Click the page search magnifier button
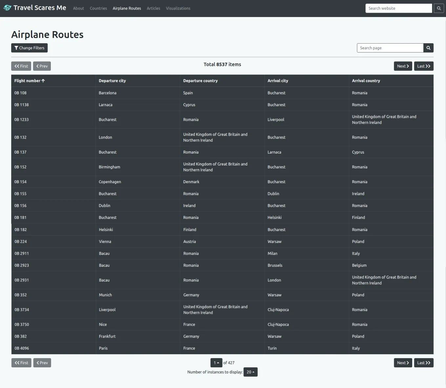The width and height of the screenshot is (446, 388). pyautogui.click(x=428, y=48)
